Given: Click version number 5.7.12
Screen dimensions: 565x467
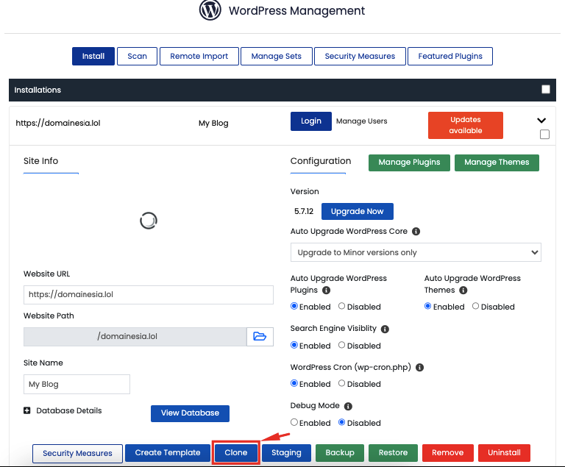Looking at the screenshot, I should [304, 212].
